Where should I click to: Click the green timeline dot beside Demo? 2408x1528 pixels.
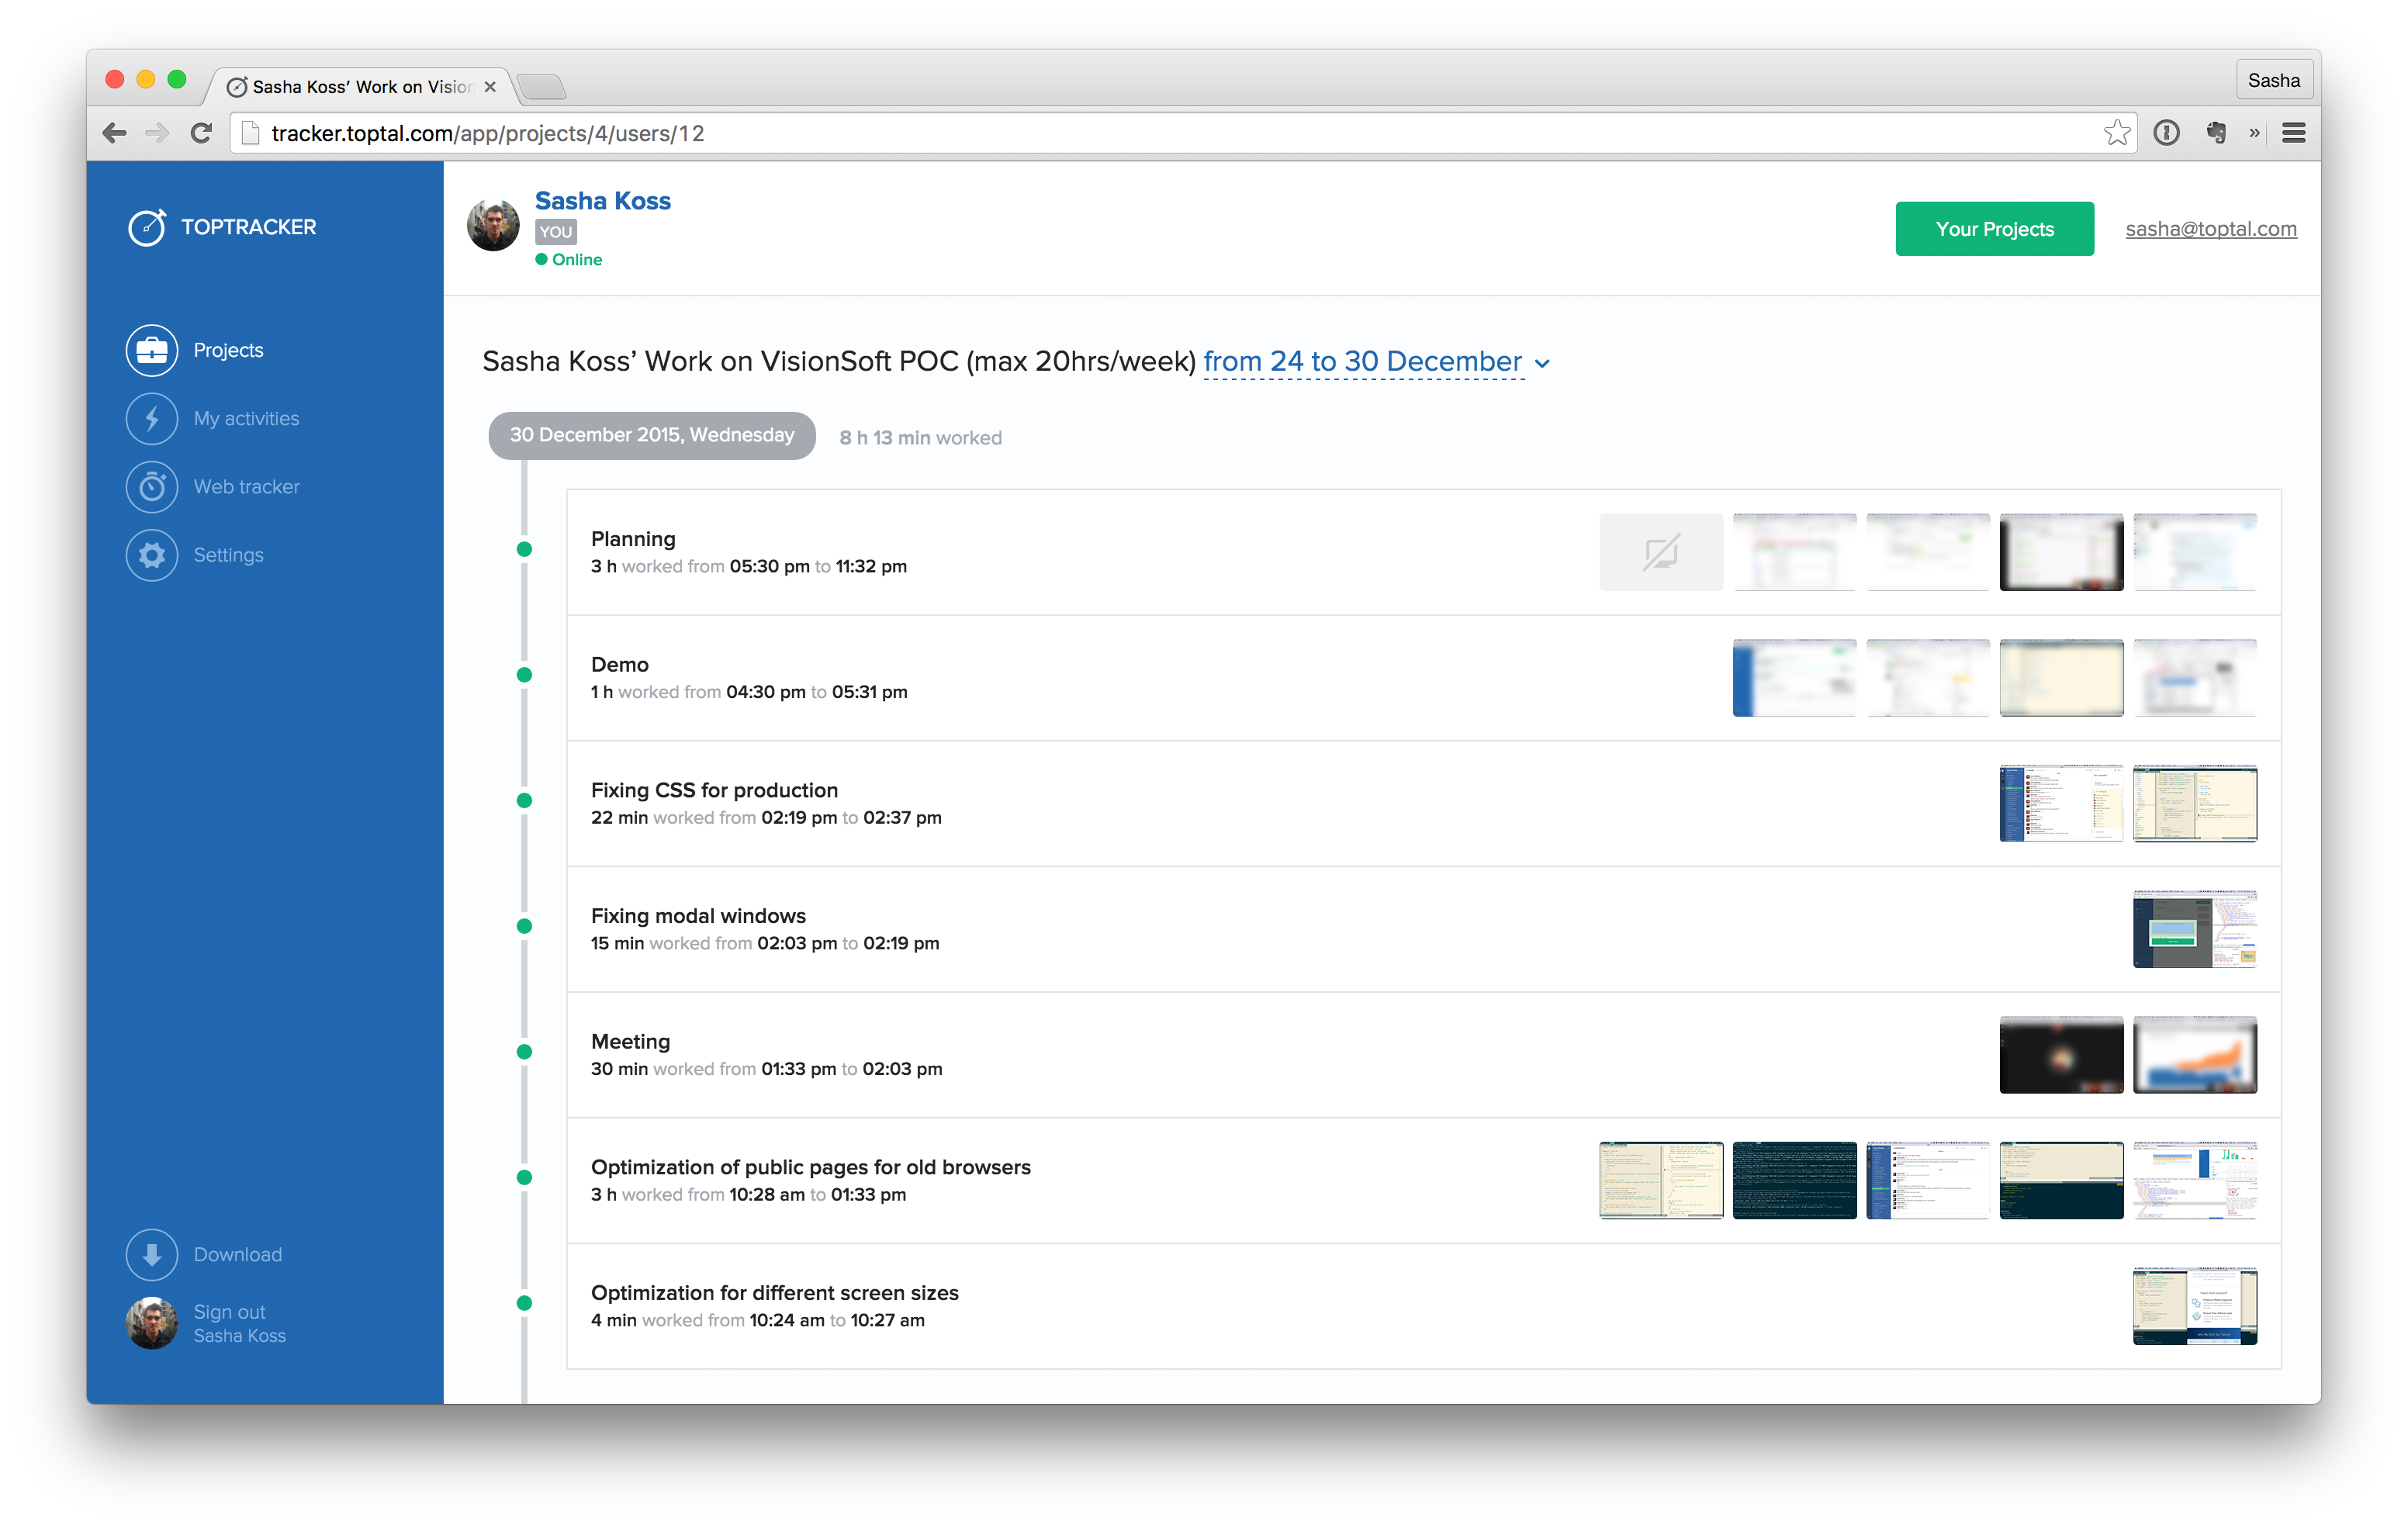[524, 675]
